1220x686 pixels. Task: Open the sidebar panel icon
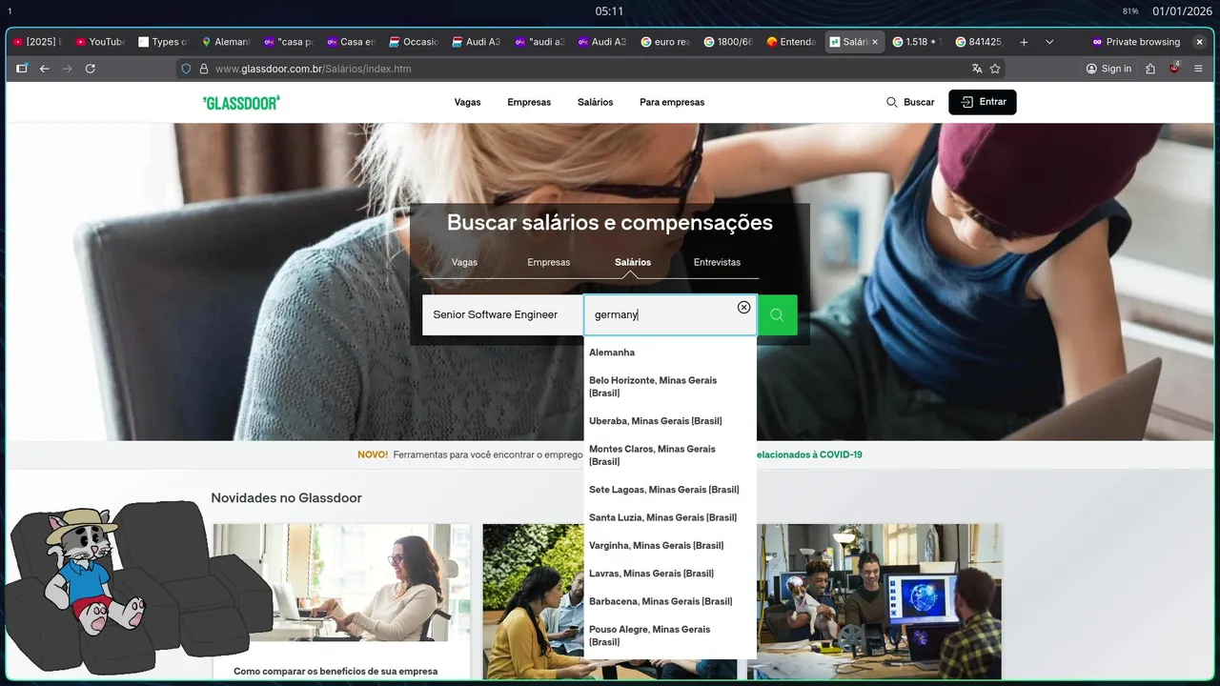[21, 69]
